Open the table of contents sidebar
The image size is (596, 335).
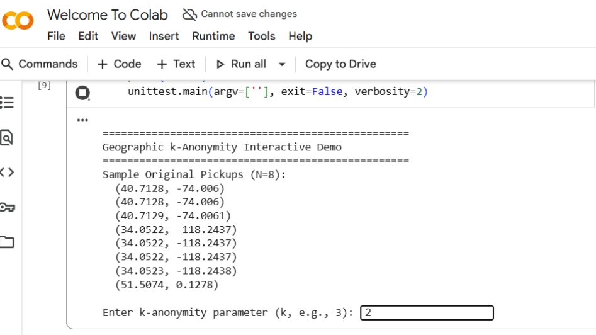pos(7,102)
